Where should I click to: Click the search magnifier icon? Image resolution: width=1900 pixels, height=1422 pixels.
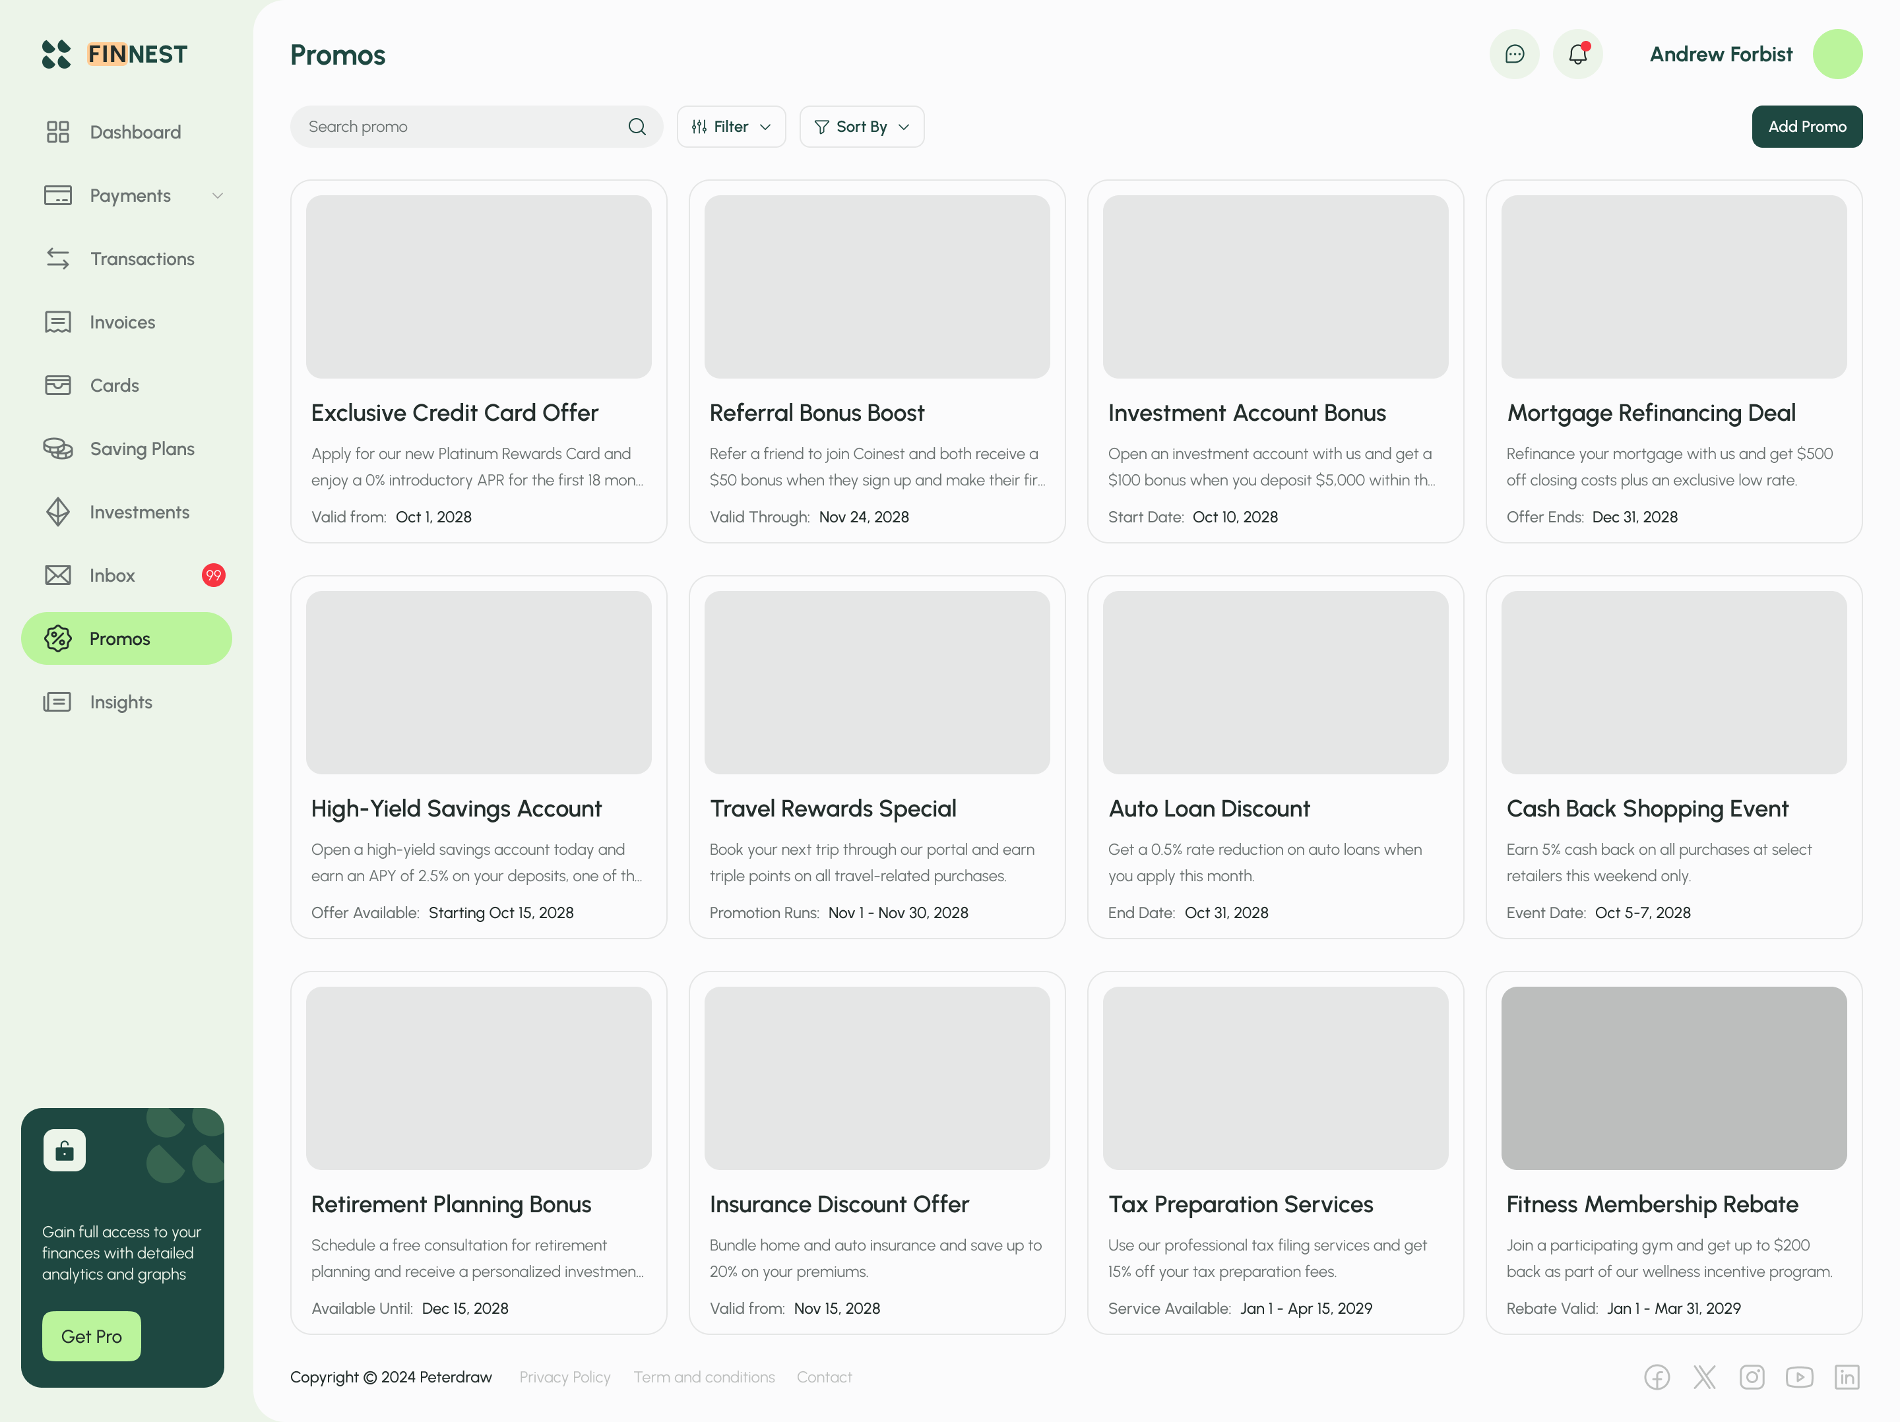click(637, 126)
